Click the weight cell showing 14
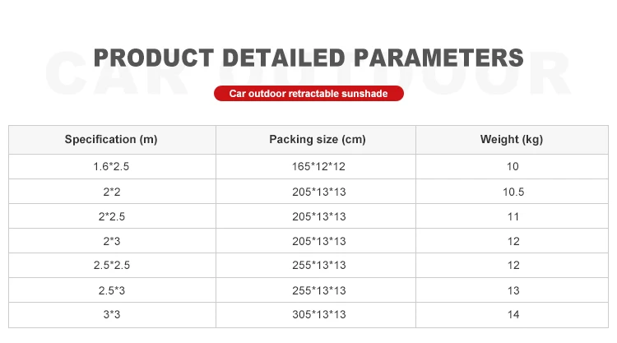This screenshot has height=343, width=617. [512, 314]
